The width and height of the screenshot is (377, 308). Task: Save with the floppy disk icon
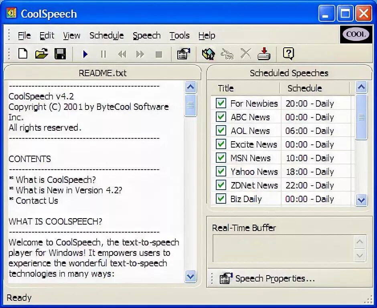[60, 54]
